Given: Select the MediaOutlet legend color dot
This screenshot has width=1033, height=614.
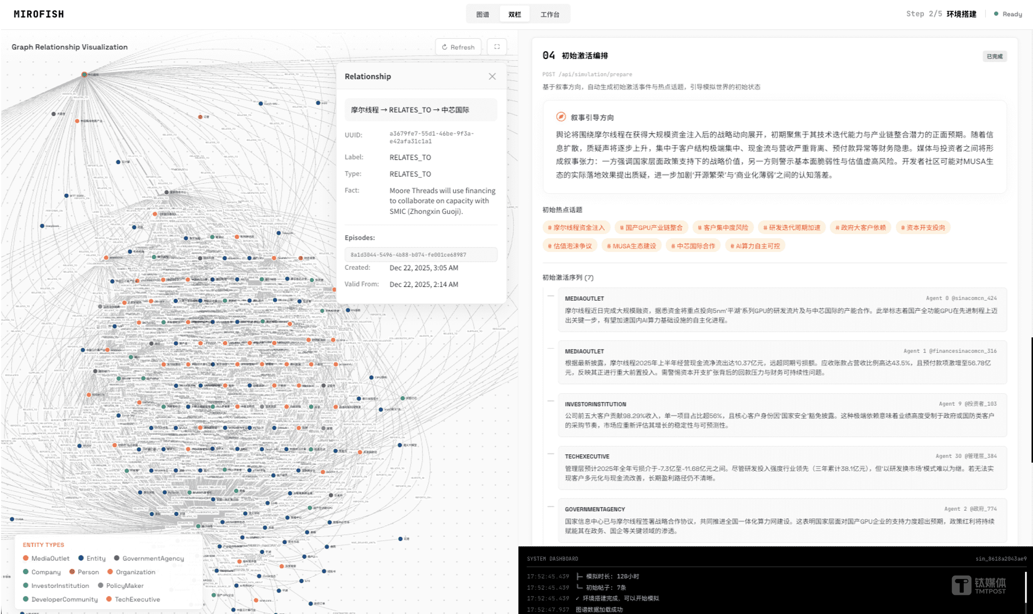Looking at the screenshot, I should pyautogui.click(x=26, y=558).
